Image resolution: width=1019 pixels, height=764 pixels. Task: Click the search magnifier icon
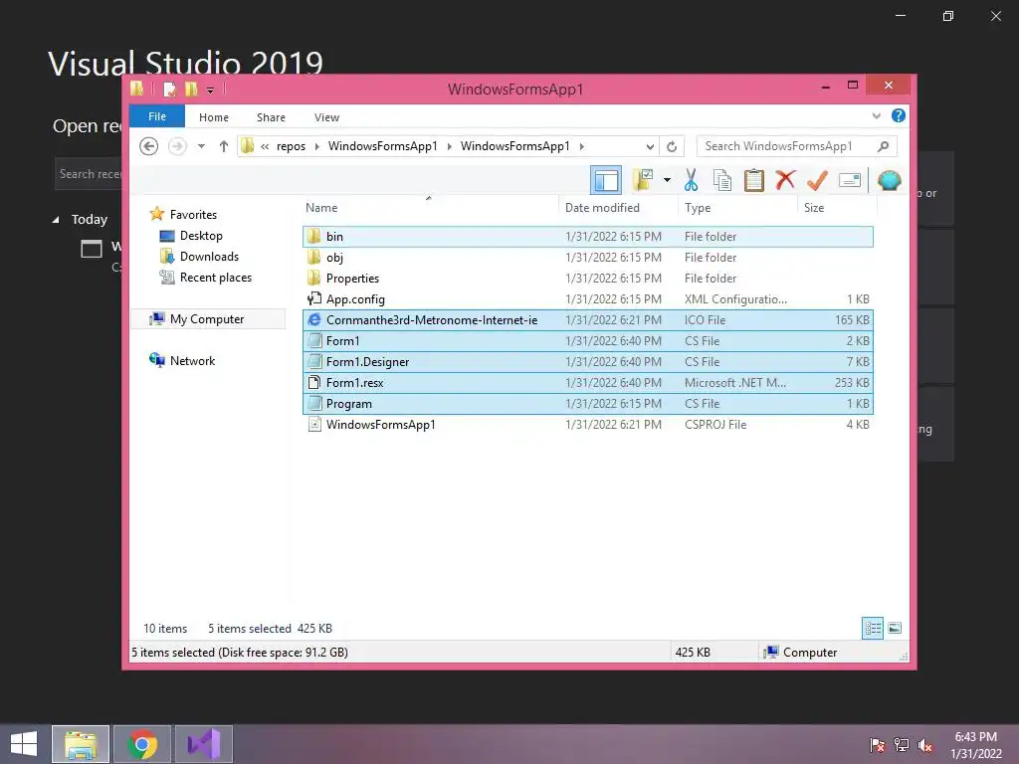[884, 146]
